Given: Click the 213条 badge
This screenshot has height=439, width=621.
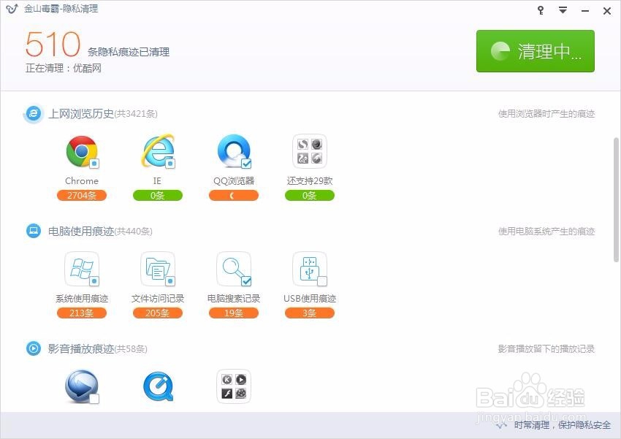Looking at the screenshot, I should (82, 313).
